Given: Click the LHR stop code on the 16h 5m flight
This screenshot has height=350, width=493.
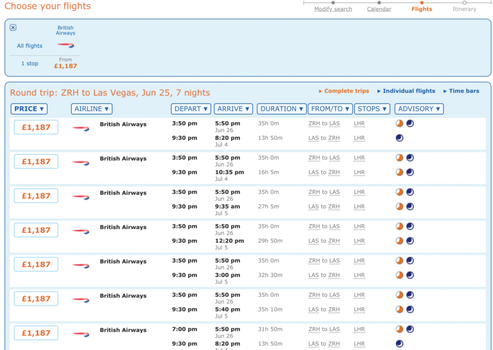Looking at the screenshot, I should (x=359, y=173).
